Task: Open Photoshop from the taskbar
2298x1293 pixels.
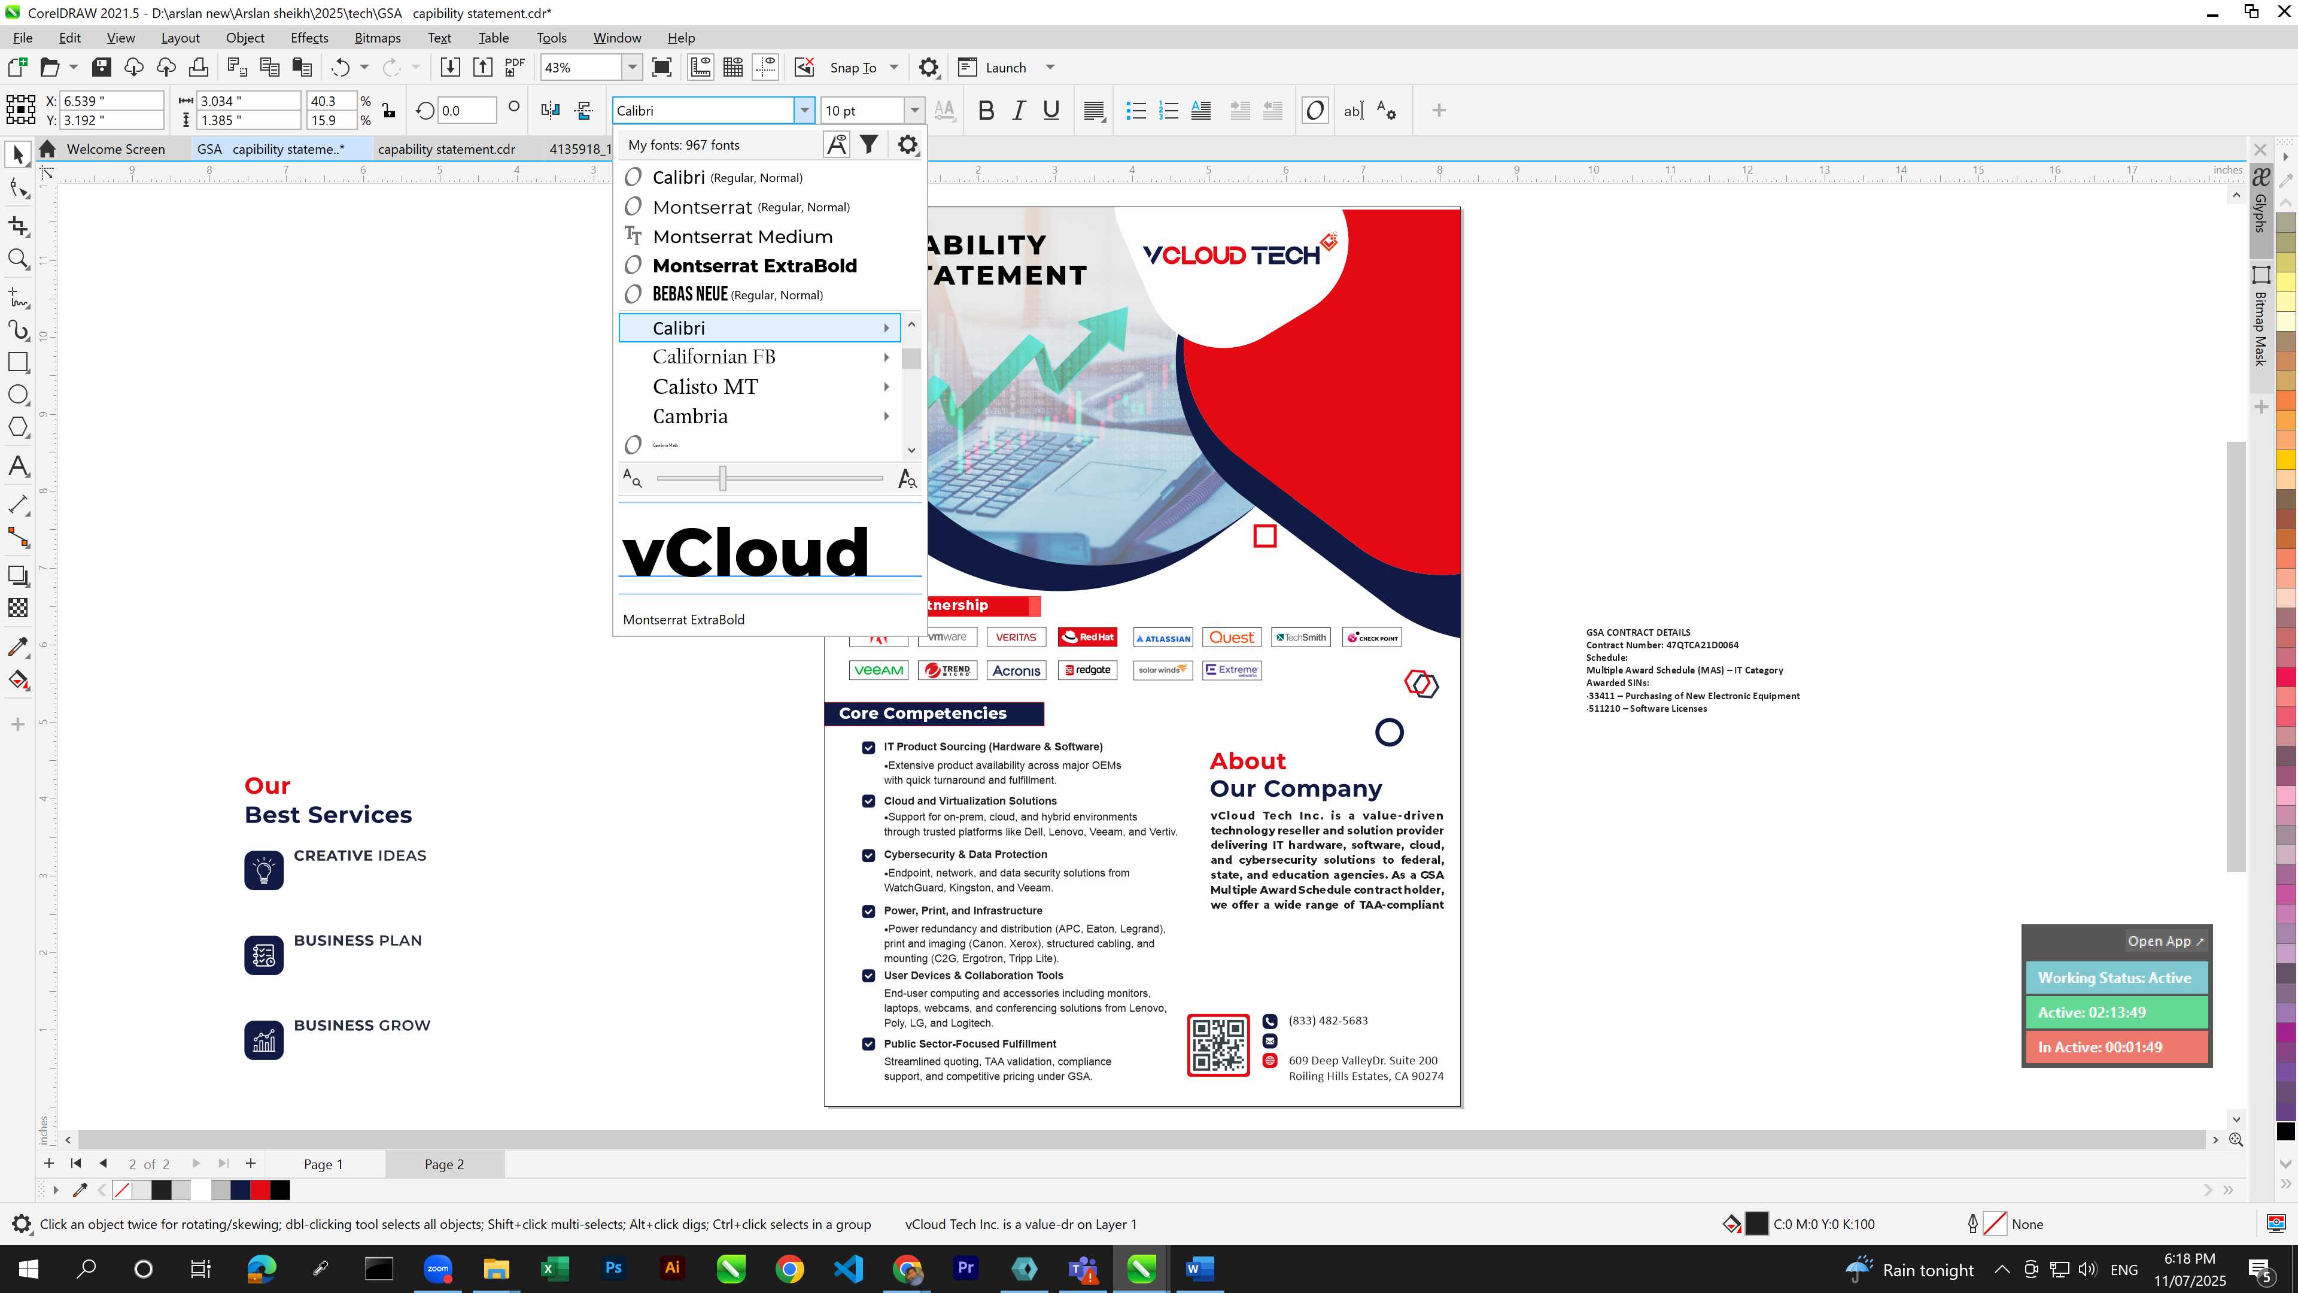Action: (614, 1268)
